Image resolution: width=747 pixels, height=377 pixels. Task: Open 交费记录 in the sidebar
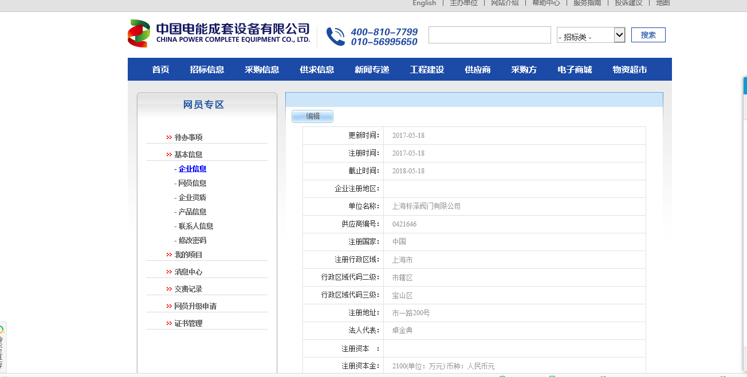(x=188, y=289)
